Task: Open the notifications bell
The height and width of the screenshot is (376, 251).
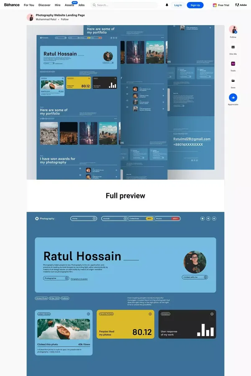Action: [x=167, y=5]
